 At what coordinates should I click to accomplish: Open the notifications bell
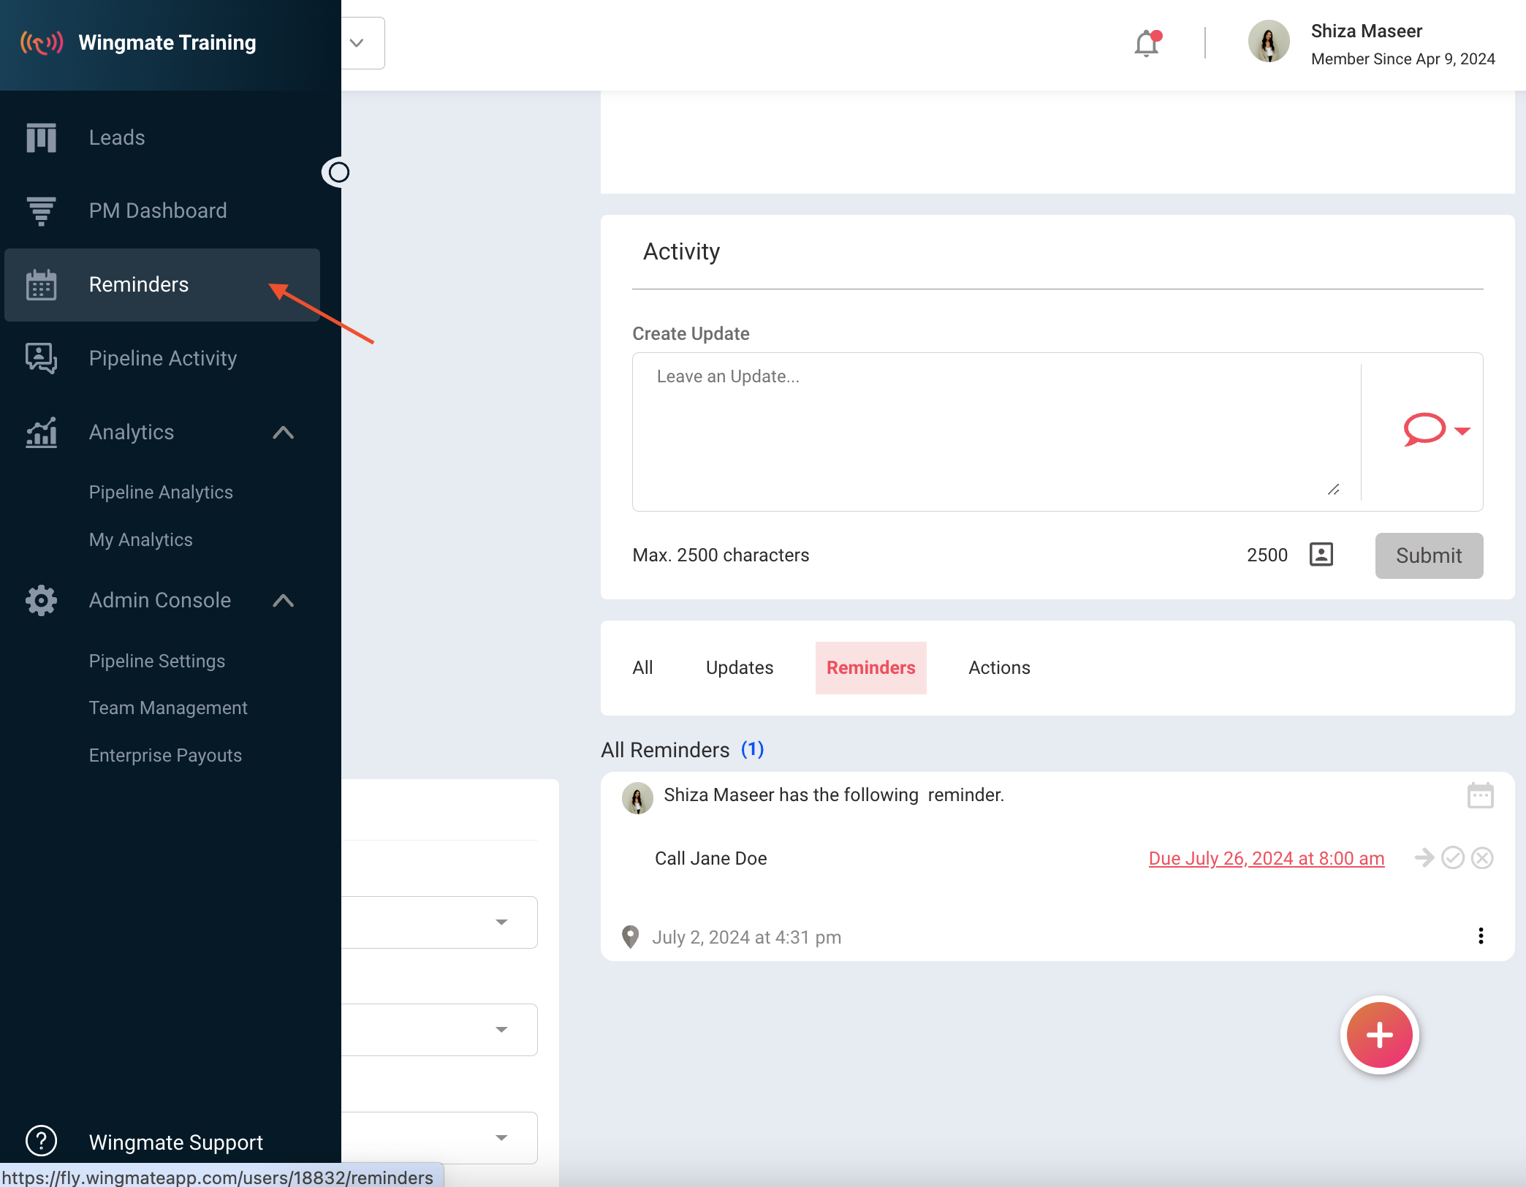1147,44
